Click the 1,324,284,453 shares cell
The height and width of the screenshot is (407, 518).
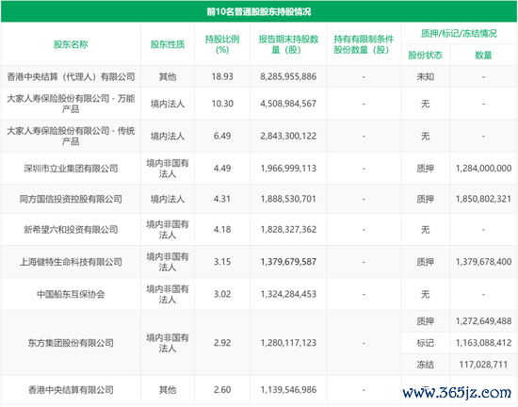tap(288, 294)
